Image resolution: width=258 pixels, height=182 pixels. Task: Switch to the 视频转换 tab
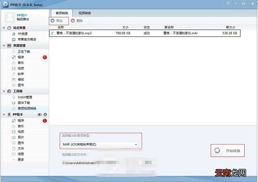coord(84,13)
